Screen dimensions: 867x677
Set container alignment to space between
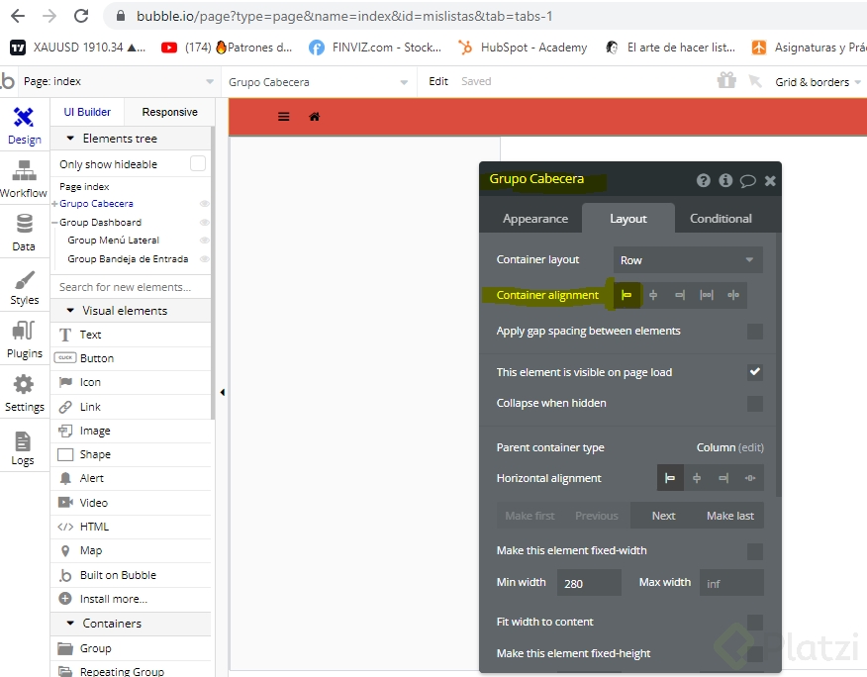(x=707, y=295)
